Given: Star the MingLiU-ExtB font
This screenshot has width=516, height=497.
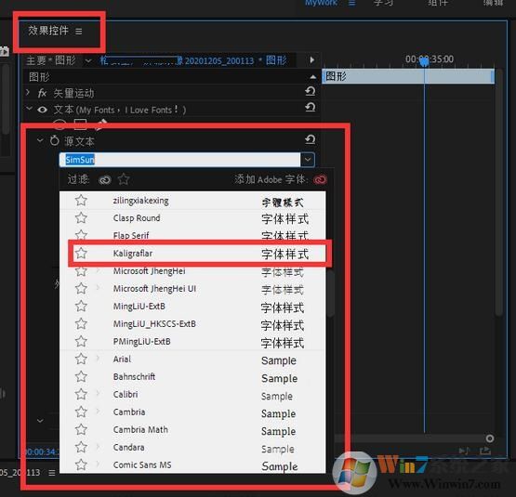Looking at the screenshot, I should (x=81, y=307).
